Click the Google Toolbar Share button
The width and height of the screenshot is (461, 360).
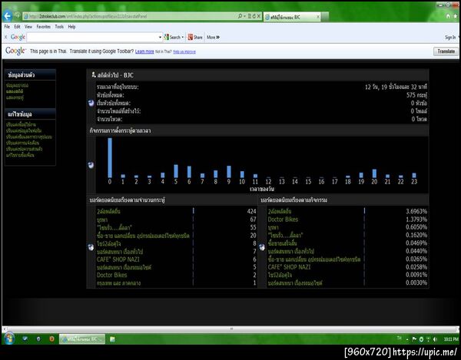(x=195, y=38)
